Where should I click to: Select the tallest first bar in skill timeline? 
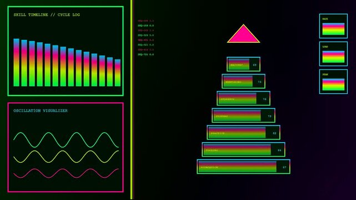tap(16, 62)
